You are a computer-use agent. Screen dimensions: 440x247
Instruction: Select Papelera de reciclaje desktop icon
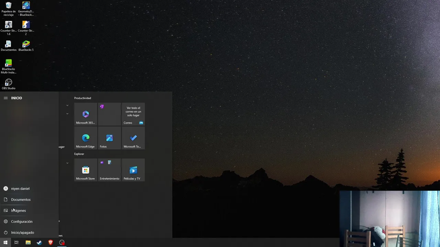pyautogui.click(x=9, y=9)
